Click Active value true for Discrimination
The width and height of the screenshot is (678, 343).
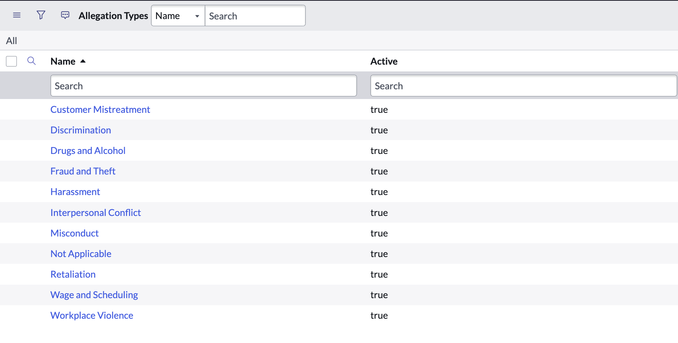[379, 130]
